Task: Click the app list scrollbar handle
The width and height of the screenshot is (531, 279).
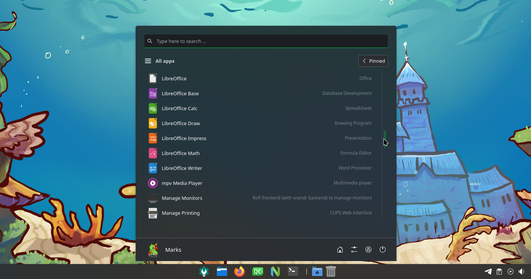Action: 385,139
